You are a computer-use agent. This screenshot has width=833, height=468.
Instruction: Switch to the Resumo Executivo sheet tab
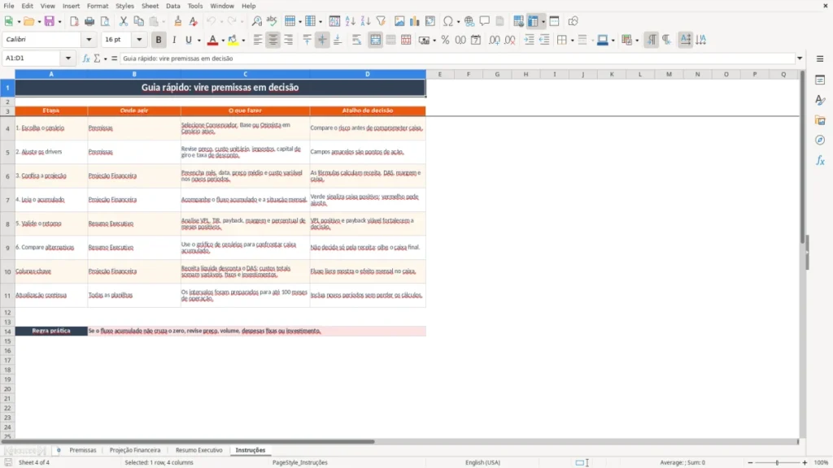198,450
